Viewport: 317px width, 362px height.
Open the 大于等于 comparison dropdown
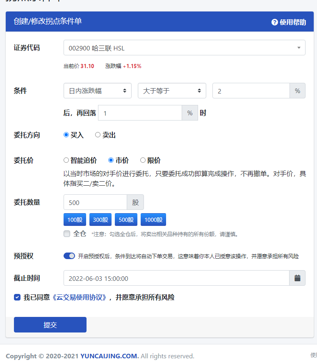[172, 91]
